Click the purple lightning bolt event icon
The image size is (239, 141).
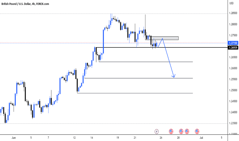click(156, 131)
